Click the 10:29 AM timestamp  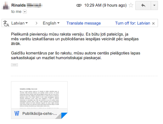tap(105, 5)
